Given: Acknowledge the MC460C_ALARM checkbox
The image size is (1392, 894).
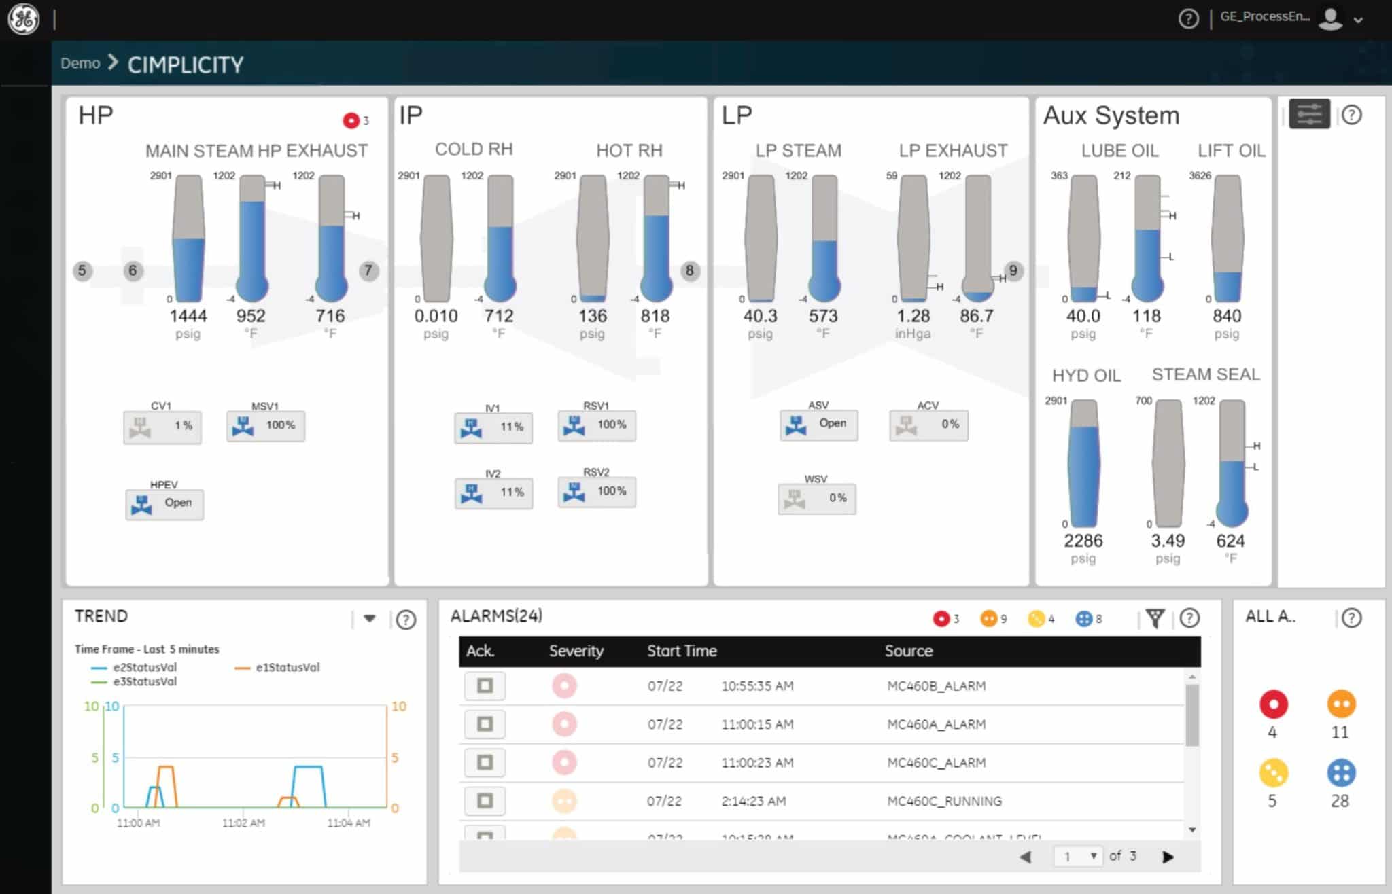Looking at the screenshot, I should 485,762.
